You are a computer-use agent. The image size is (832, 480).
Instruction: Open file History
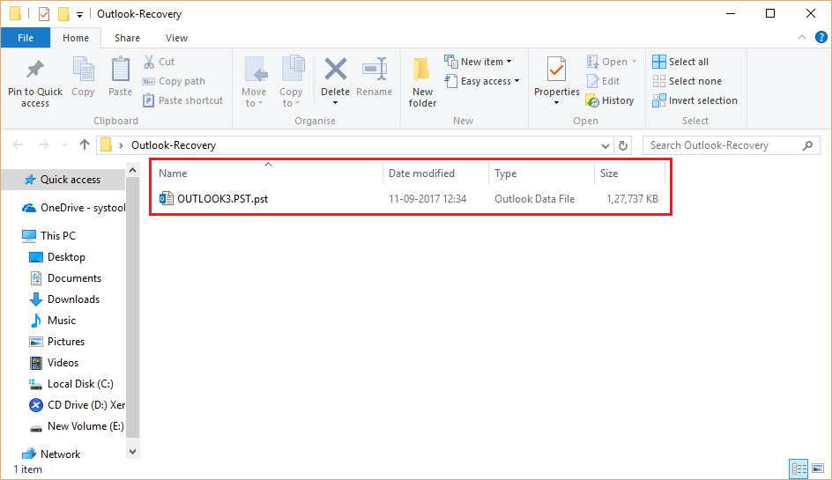(x=610, y=100)
